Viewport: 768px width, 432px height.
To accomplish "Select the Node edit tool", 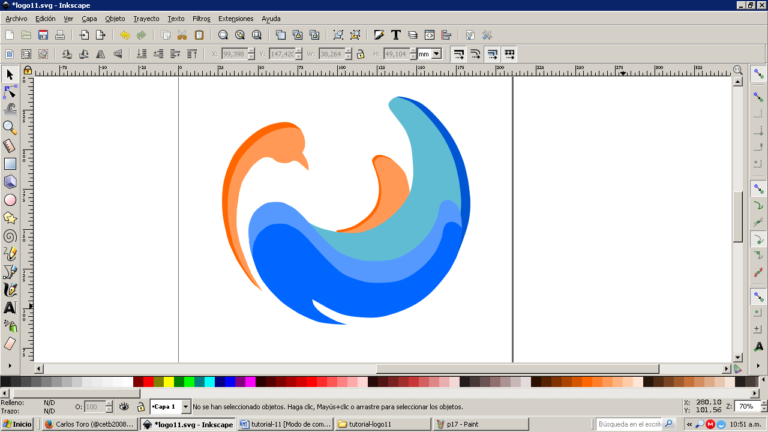I will [10, 92].
